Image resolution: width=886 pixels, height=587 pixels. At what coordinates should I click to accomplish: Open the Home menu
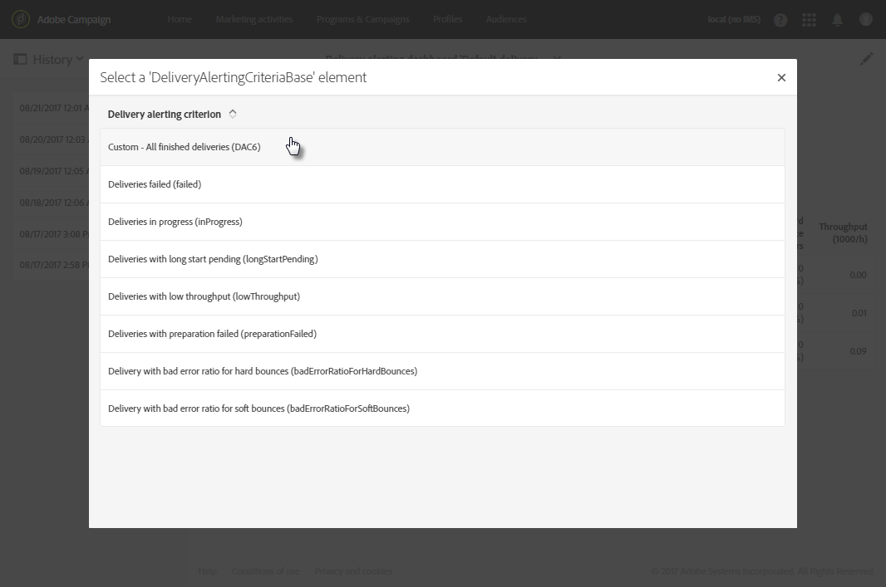(x=180, y=20)
